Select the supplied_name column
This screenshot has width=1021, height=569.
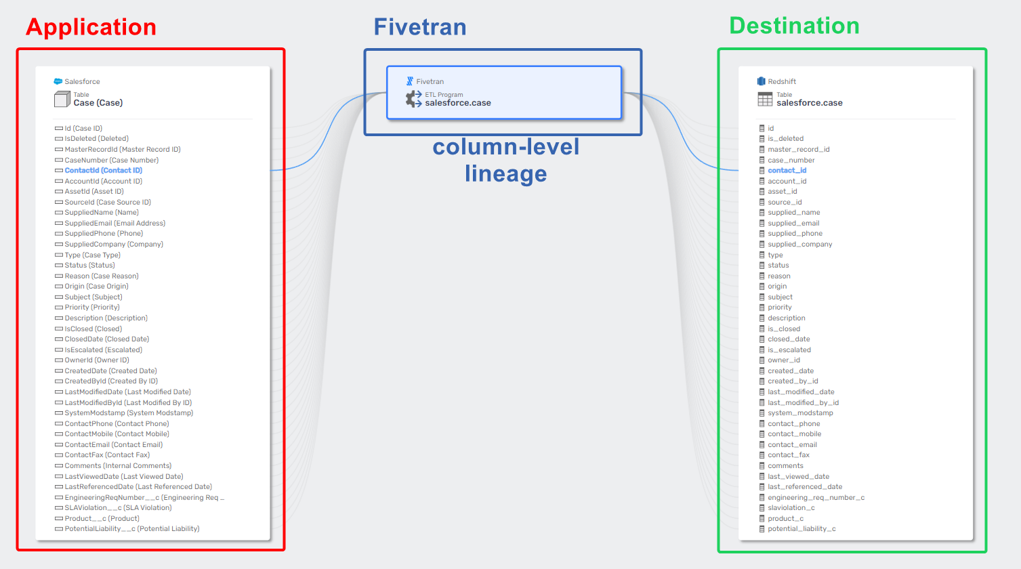coord(794,213)
